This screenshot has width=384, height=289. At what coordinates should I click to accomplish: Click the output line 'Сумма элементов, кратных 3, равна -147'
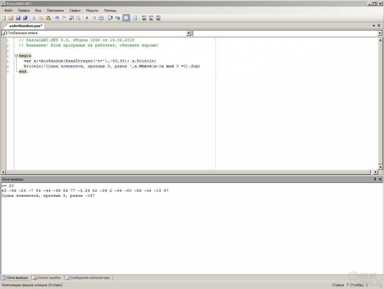[48, 195]
